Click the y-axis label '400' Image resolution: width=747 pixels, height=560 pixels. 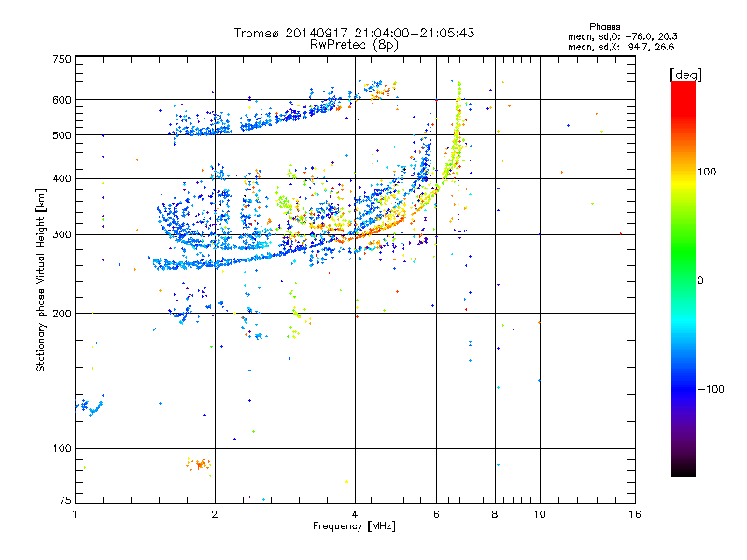pos(62,179)
